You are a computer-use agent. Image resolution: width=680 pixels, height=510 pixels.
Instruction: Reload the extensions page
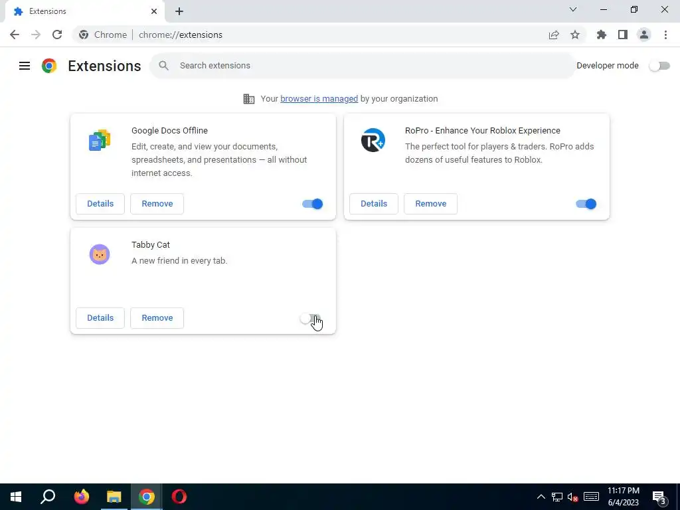(x=57, y=35)
